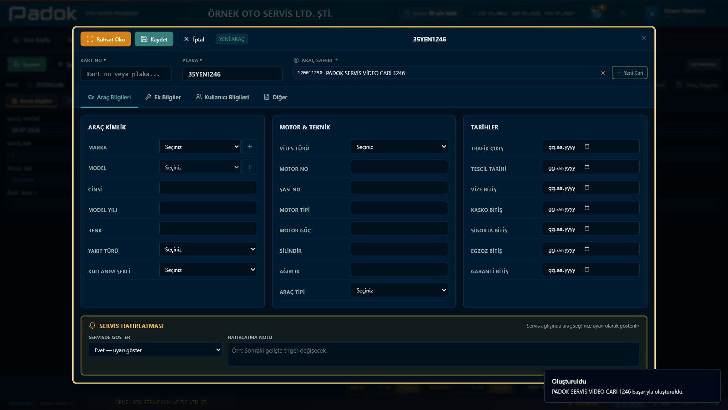
Task: Open the Vites Türü dropdown
Action: (x=399, y=147)
